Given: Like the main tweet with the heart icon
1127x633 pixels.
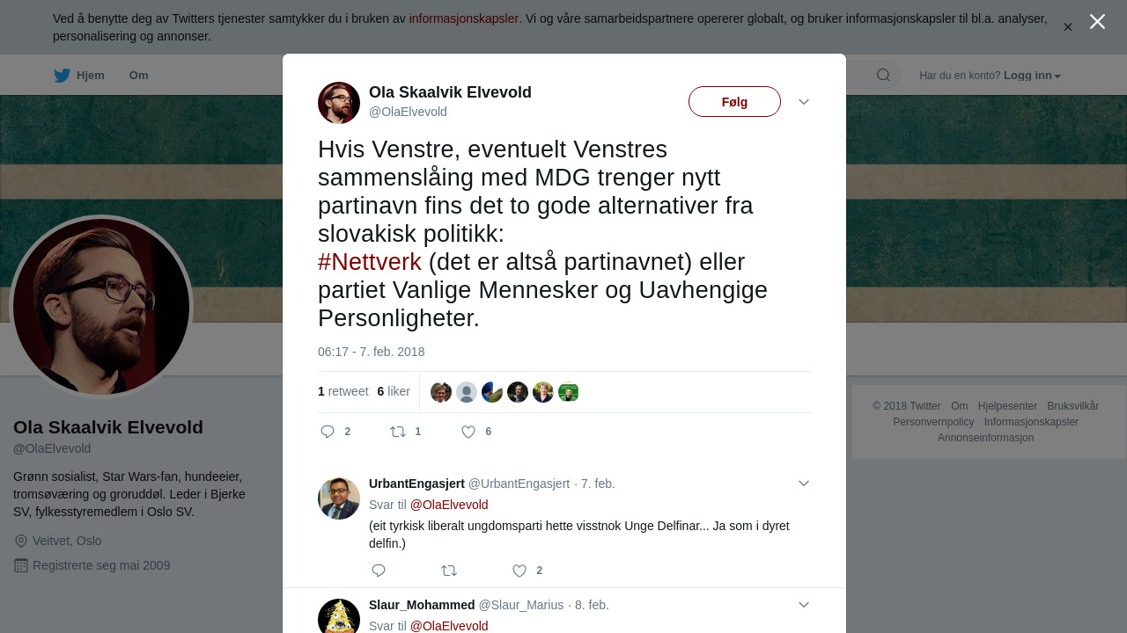Looking at the screenshot, I should tap(468, 432).
